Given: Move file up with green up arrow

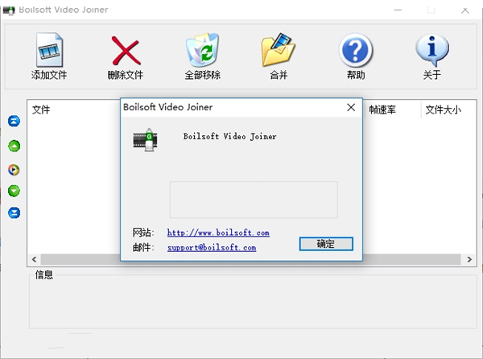Looking at the screenshot, I should pos(14,146).
